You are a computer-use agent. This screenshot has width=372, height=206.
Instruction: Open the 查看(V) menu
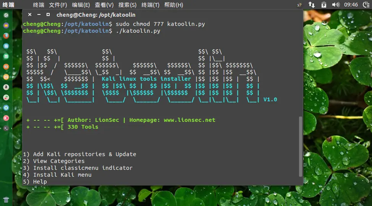(104, 5)
